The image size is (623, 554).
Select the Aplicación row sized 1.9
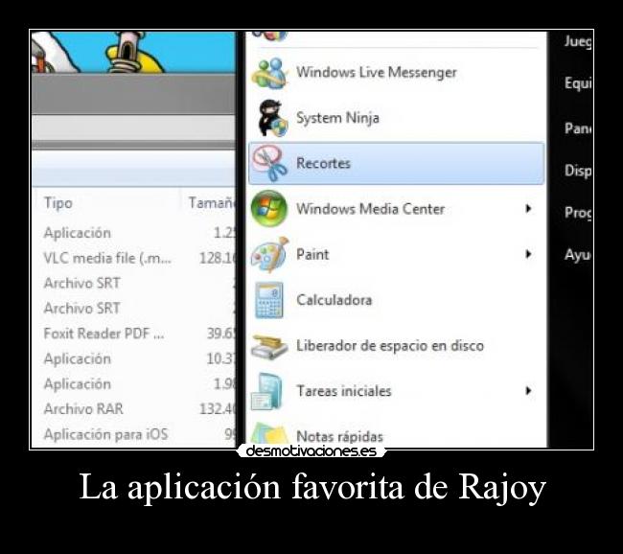135,384
